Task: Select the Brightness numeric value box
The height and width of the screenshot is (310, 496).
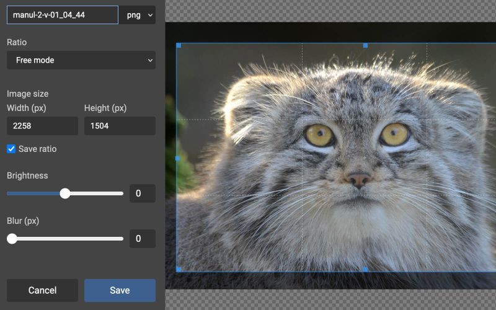Action: coord(142,193)
